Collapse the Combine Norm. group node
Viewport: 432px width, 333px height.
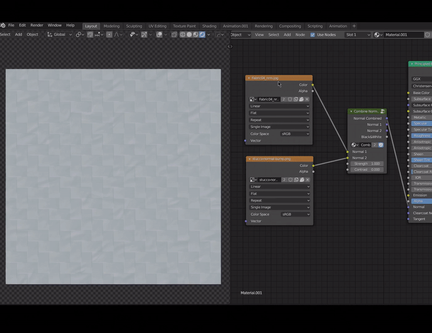coord(351,112)
